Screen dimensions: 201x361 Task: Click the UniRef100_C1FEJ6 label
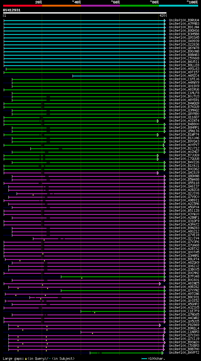[184, 79]
